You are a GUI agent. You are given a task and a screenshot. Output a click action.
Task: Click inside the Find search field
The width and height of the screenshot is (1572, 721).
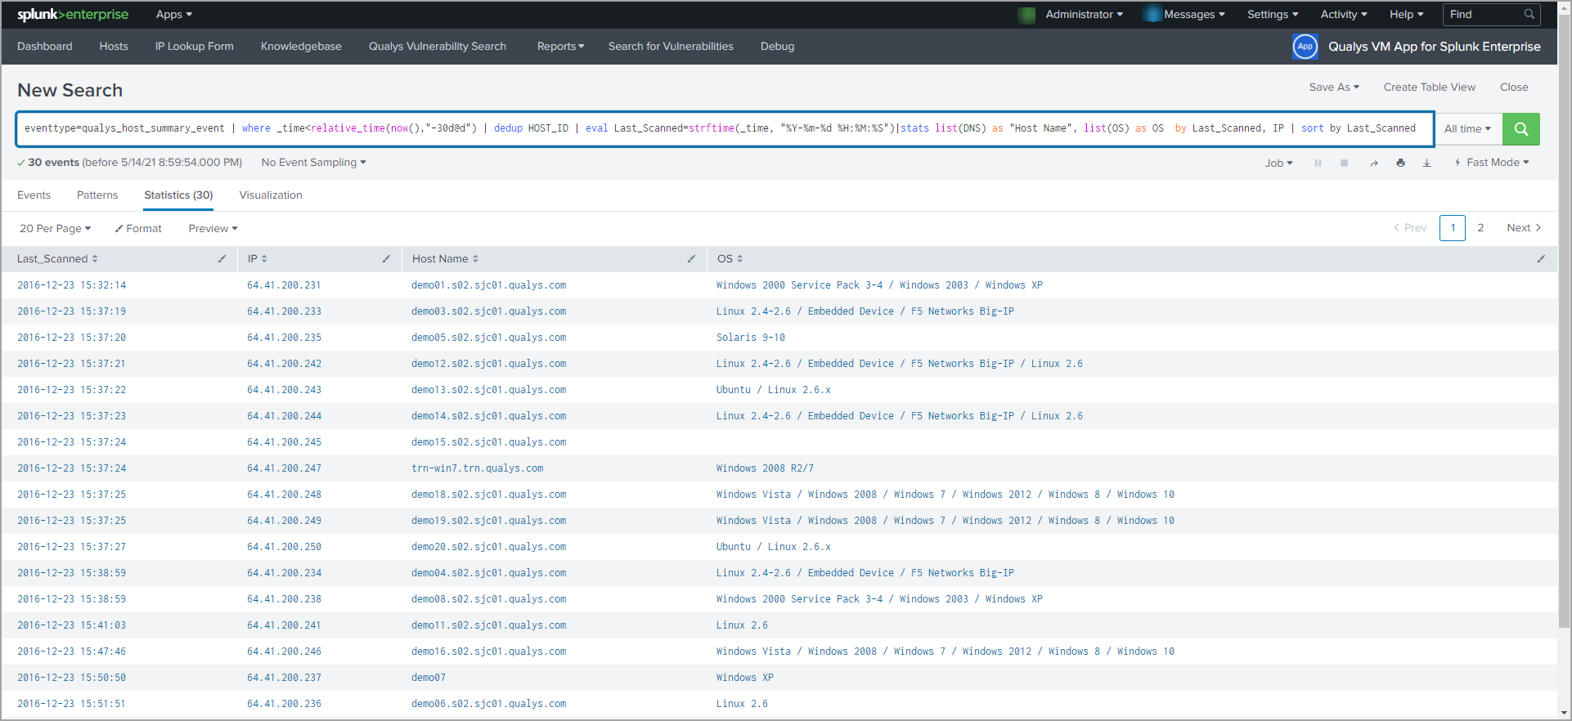(x=1484, y=15)
